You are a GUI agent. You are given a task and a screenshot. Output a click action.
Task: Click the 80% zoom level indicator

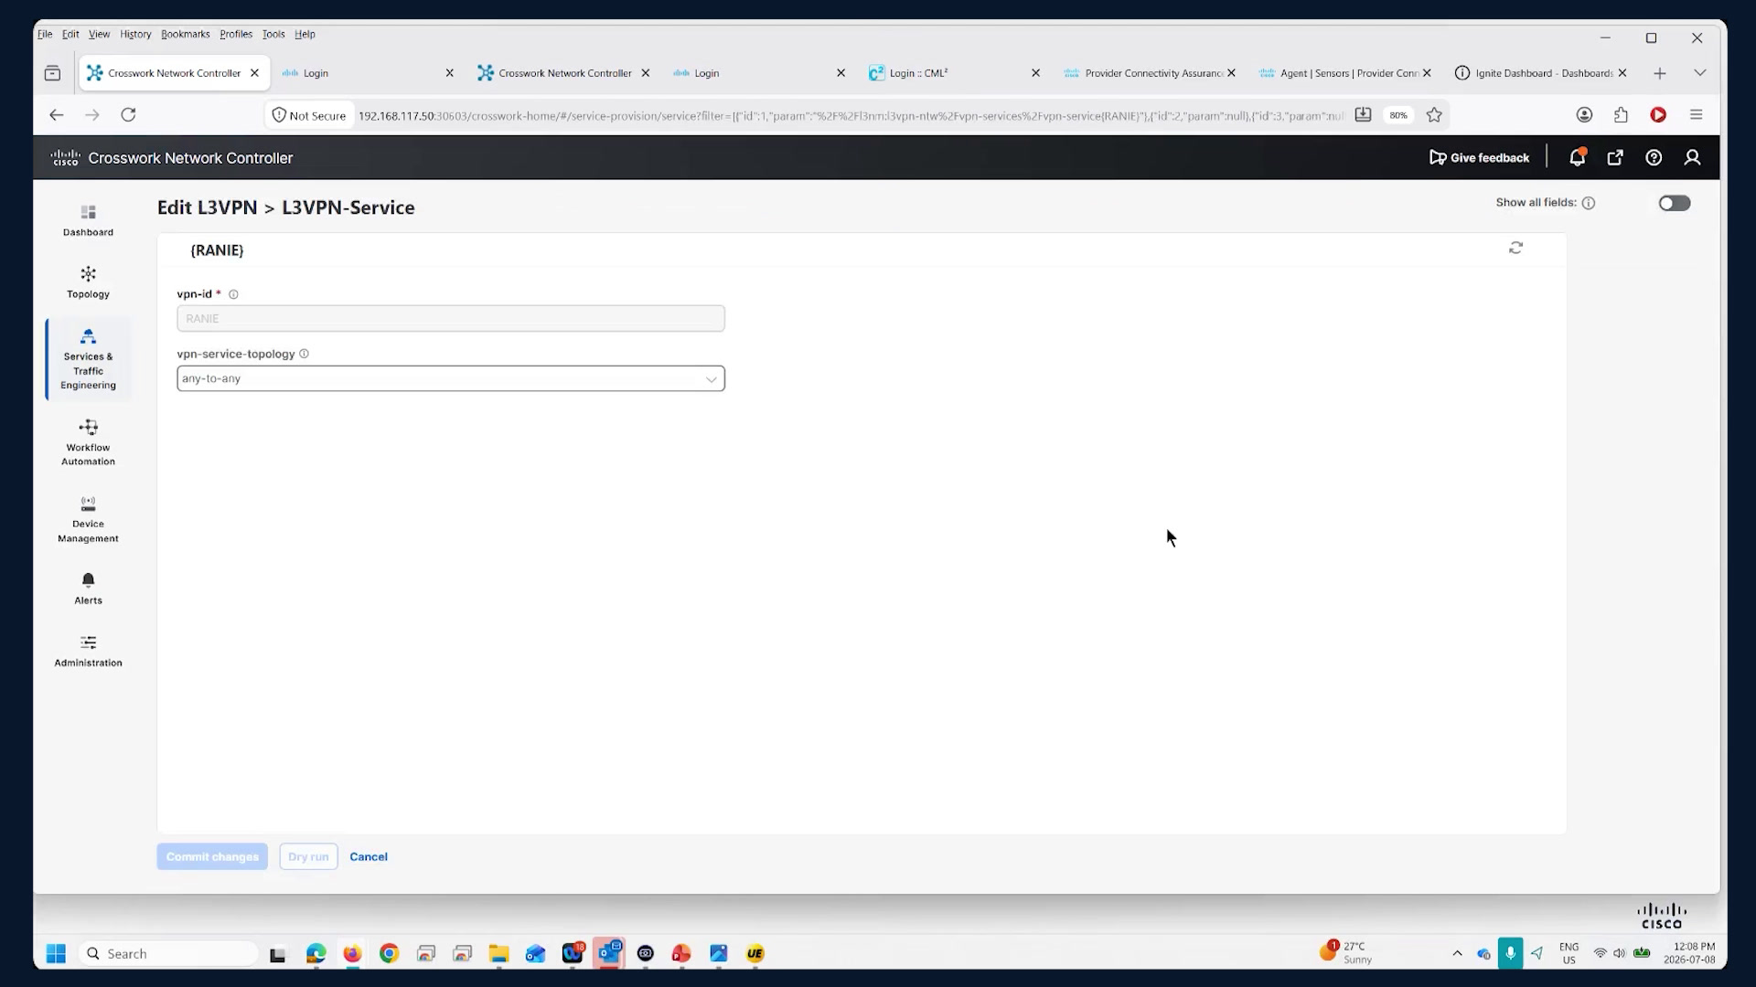coord(1398,115)
